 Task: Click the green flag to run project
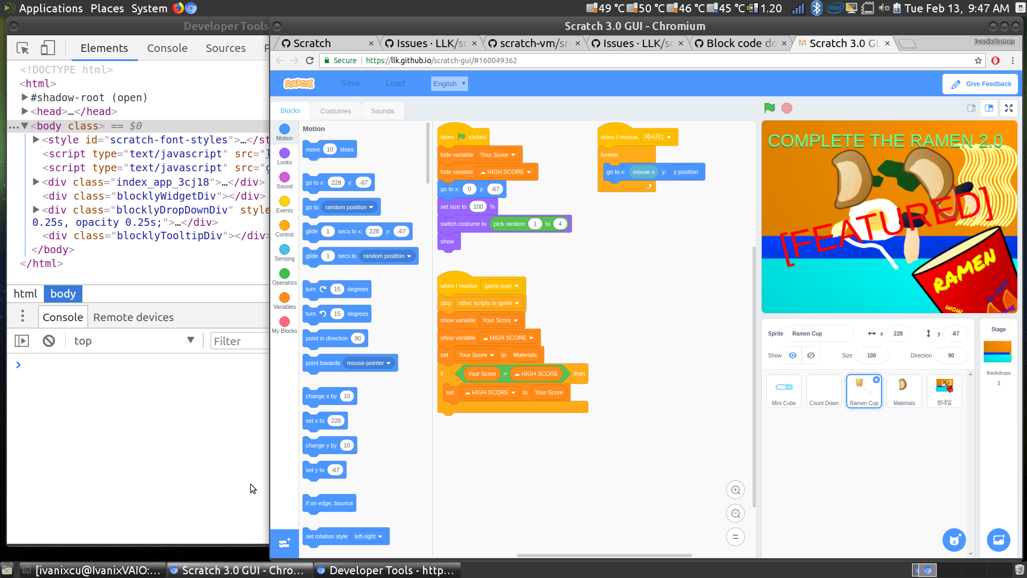coord(769,108)
